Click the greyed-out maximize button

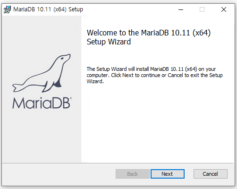(202, 9)
